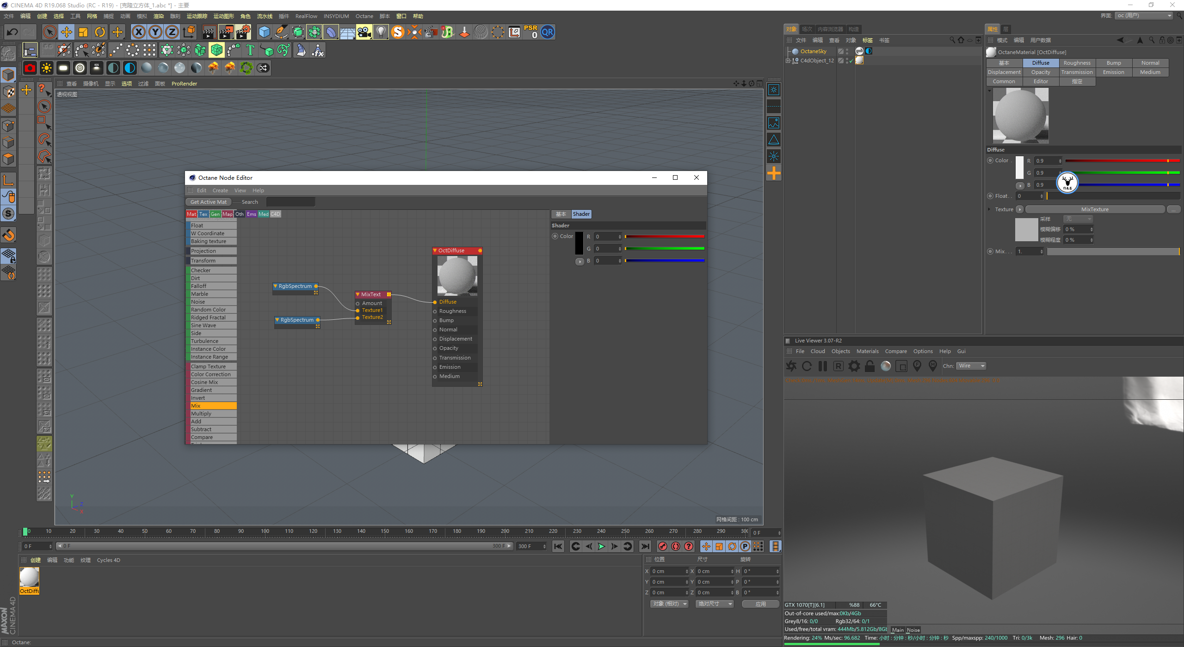The width and height of the screenshot is (1184, 647).
Task: Toggle OctaneSky layer checkbox in Object Manager
Action: 840,51
